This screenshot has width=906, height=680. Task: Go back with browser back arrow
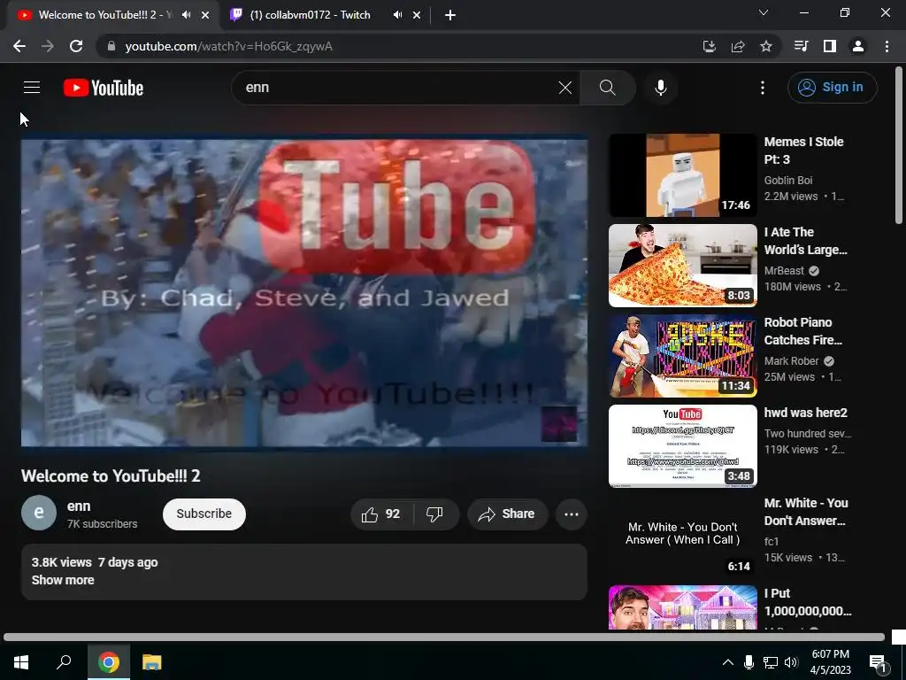19,46
